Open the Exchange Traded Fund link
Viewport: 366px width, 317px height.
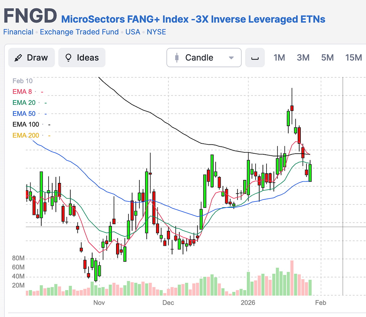click(79, 32)
